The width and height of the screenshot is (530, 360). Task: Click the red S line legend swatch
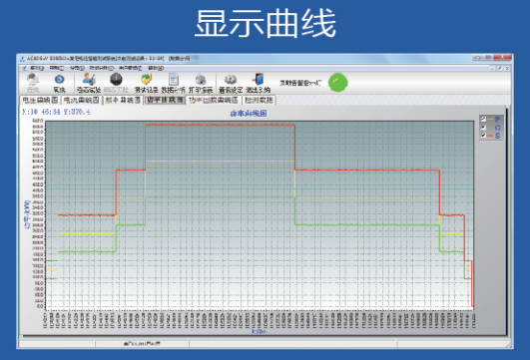point(490,136)
